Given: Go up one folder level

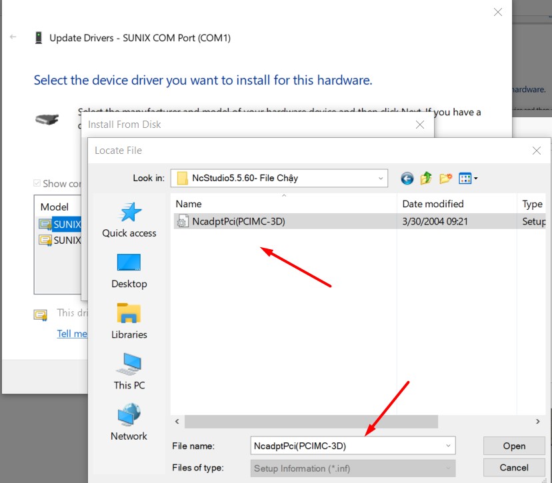Looking at the screenshot, I should (x=426, y=179).
